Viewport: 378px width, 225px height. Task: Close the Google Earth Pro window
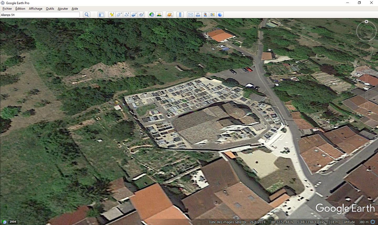(x=371, y=3)
